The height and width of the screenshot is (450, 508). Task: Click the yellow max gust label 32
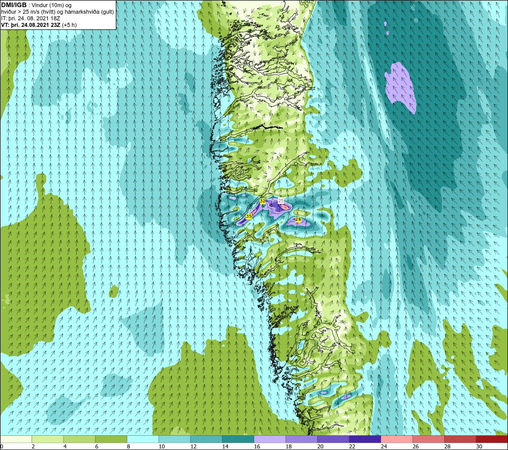pos(263,201)
